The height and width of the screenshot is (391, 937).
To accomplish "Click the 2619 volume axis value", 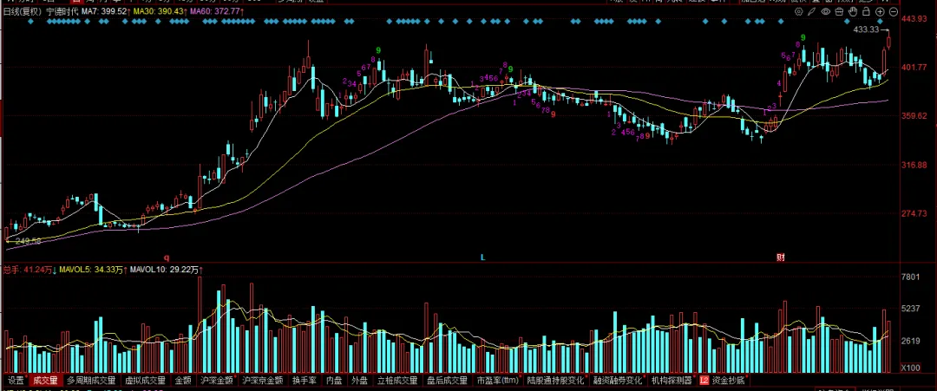I will [x=910, y=341].
